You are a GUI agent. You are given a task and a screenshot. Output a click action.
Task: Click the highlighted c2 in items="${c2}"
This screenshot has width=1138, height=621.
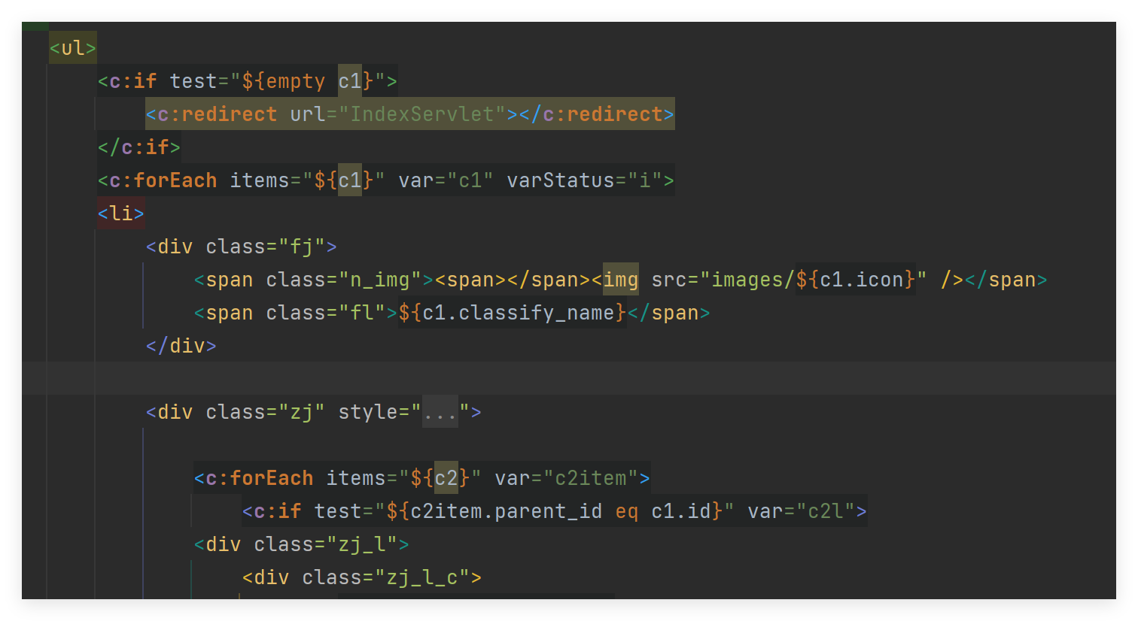coord(446,478)
